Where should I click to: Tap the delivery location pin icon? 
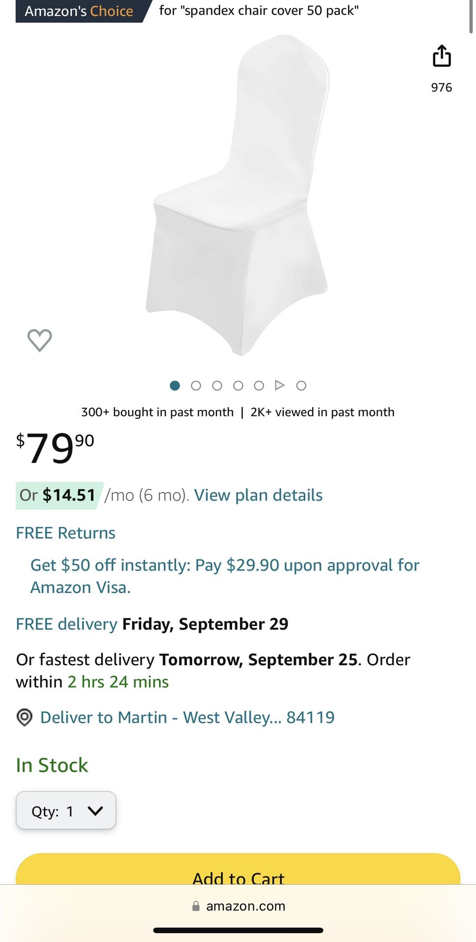(x=25, y=717)
